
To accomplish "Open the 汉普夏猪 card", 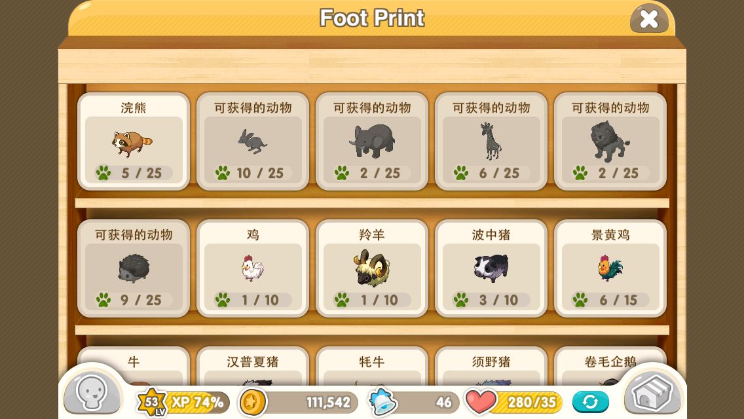I will (x=252, y=367).
